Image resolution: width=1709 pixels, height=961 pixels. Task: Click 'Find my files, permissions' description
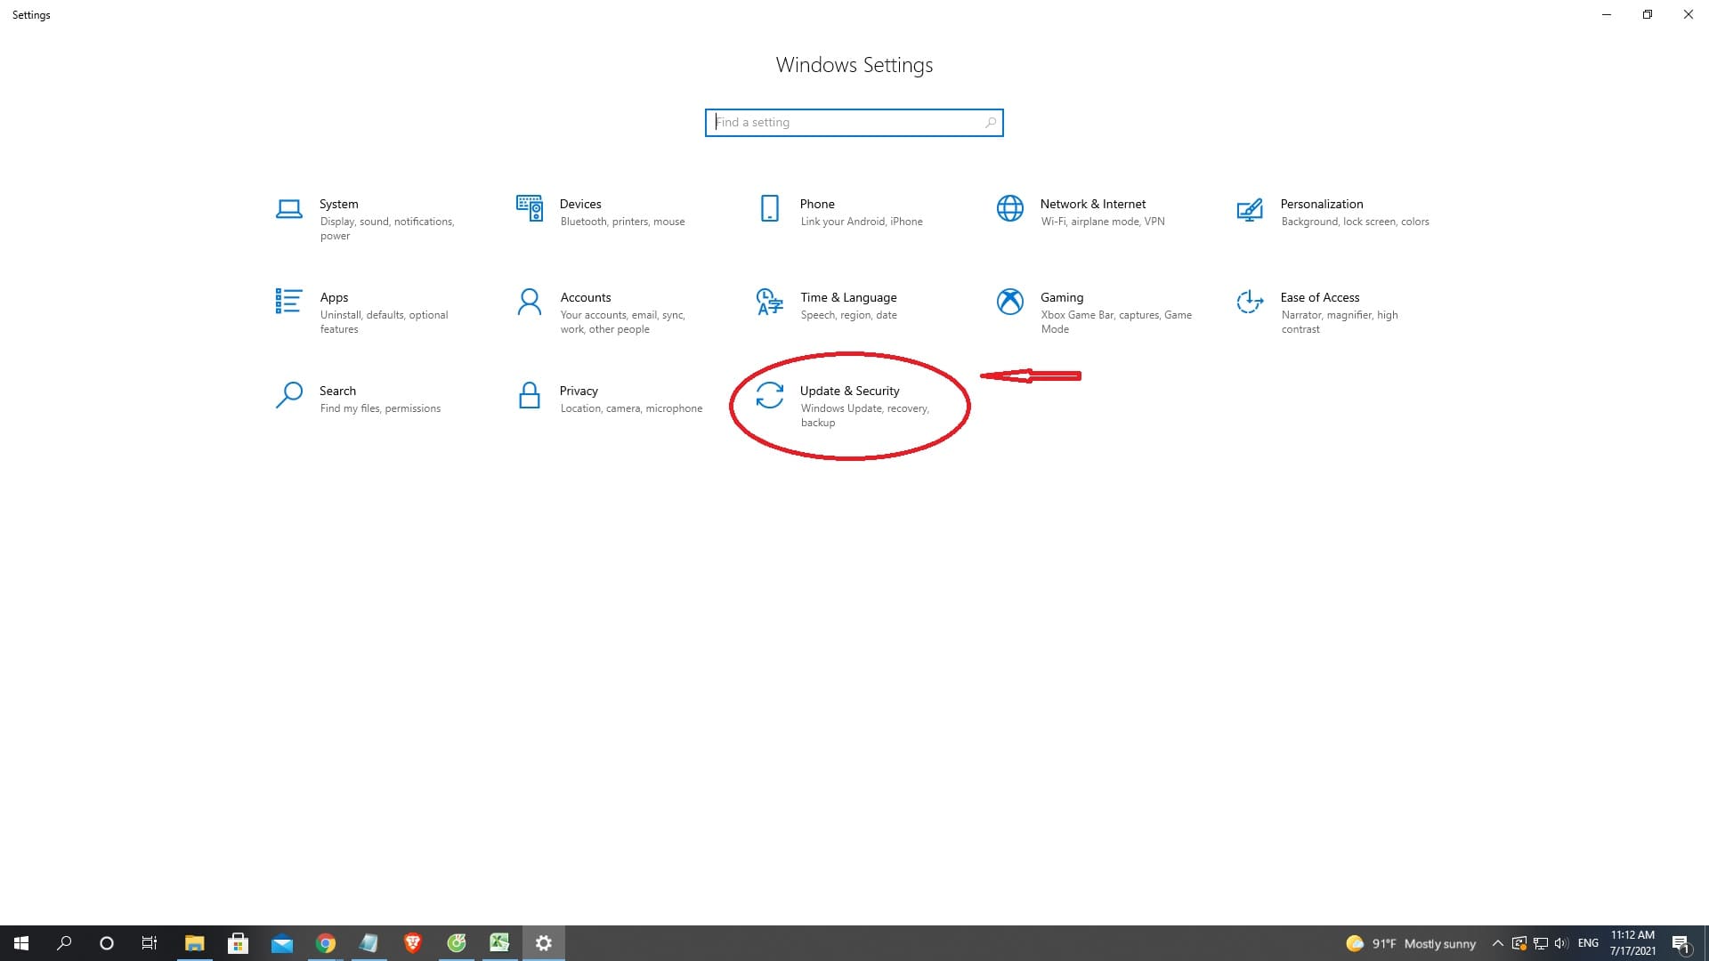pyautogui.click(x=380, y=408)
